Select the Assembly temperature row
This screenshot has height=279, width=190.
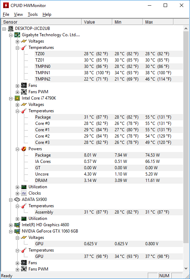(x=109, y=212)
